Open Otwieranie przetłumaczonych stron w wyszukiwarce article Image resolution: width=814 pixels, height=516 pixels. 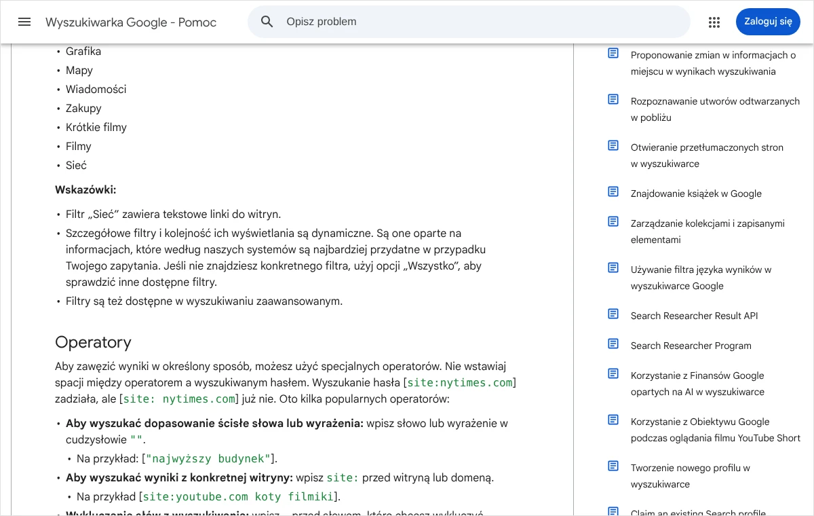707,155
